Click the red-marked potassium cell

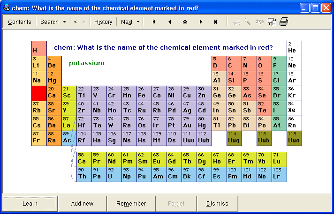[39, 93]
